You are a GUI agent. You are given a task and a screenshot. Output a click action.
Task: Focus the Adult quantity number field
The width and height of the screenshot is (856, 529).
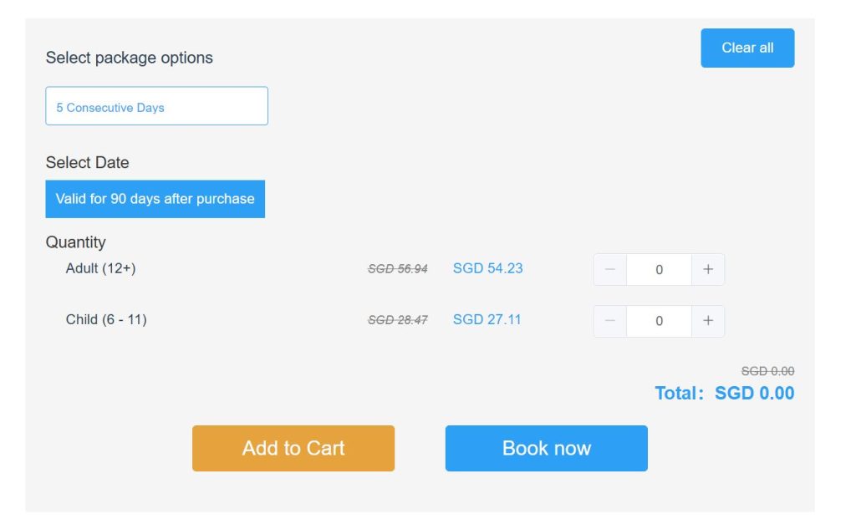[x=659, y=269]
